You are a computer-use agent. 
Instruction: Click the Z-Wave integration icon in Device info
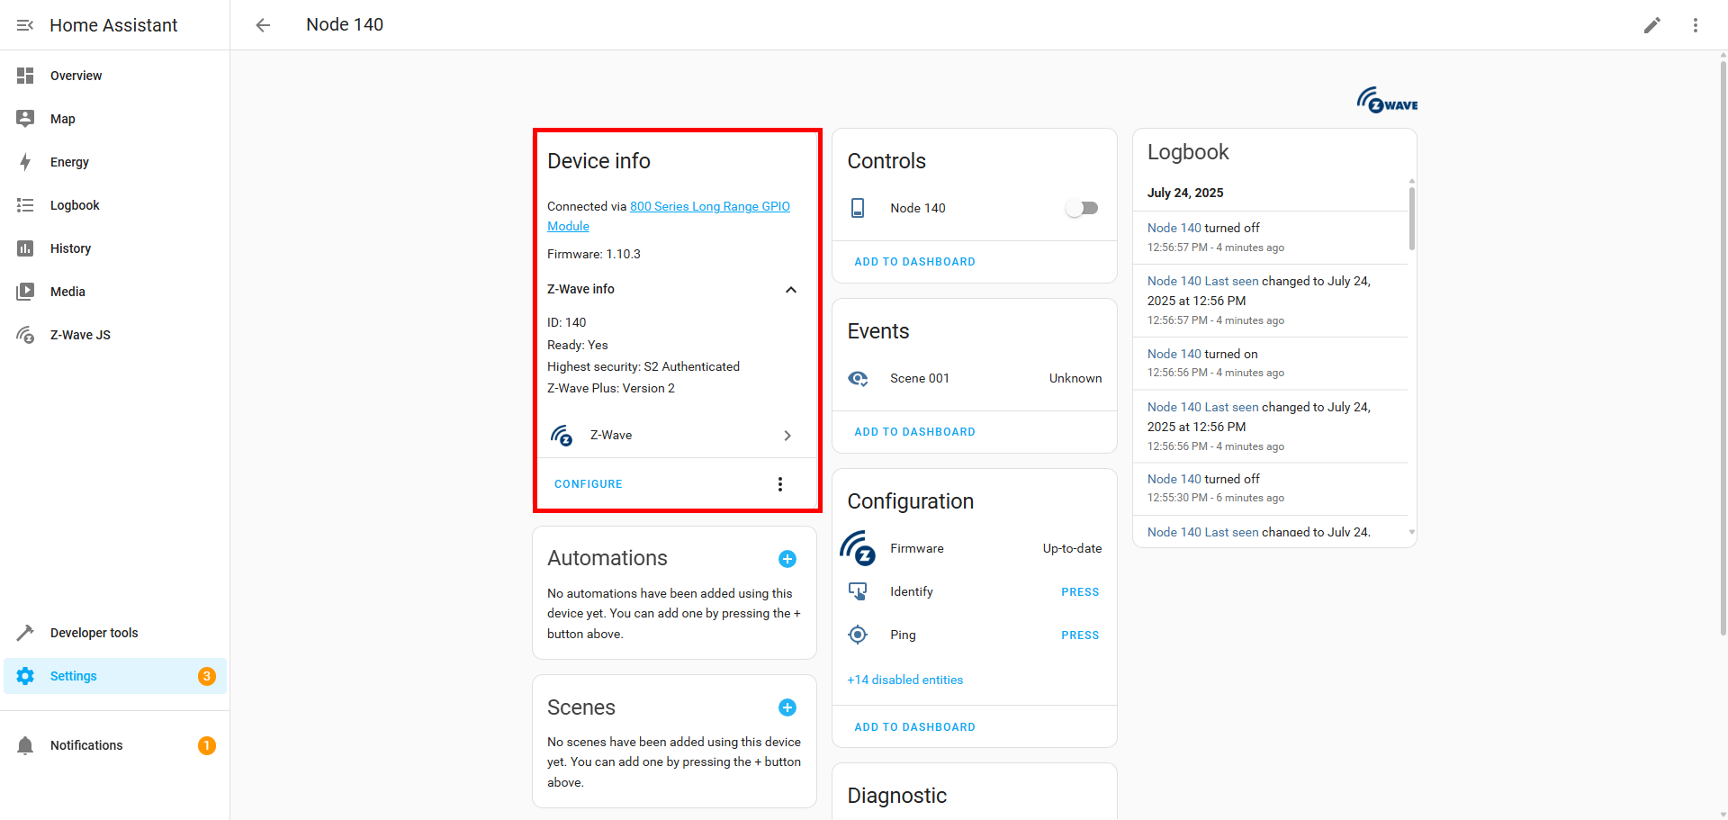point(562,435)
